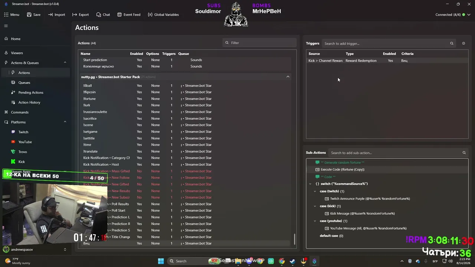Click the Queues sidebar icon
Viewport: 475px width, 267px height.
[x=13, y=82]
